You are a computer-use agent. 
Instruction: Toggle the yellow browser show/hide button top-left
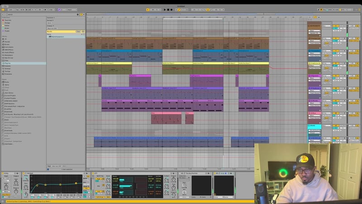click(3, 10)
